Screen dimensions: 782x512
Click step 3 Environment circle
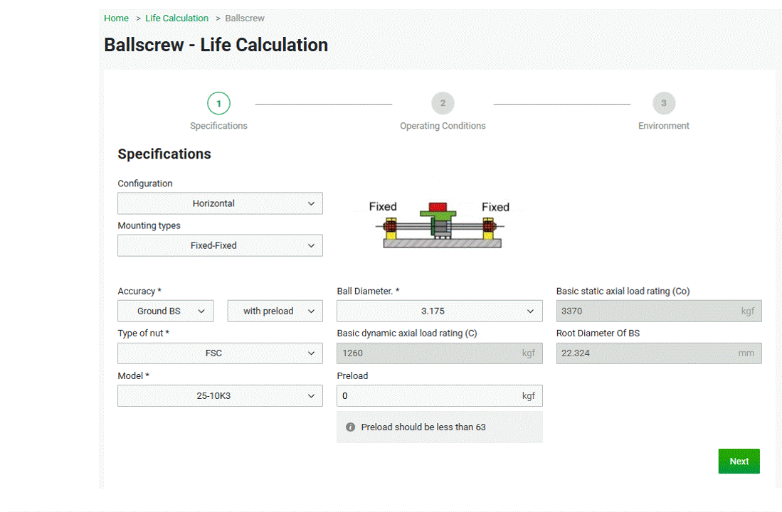pyautogui.click(x=664, y=102)
